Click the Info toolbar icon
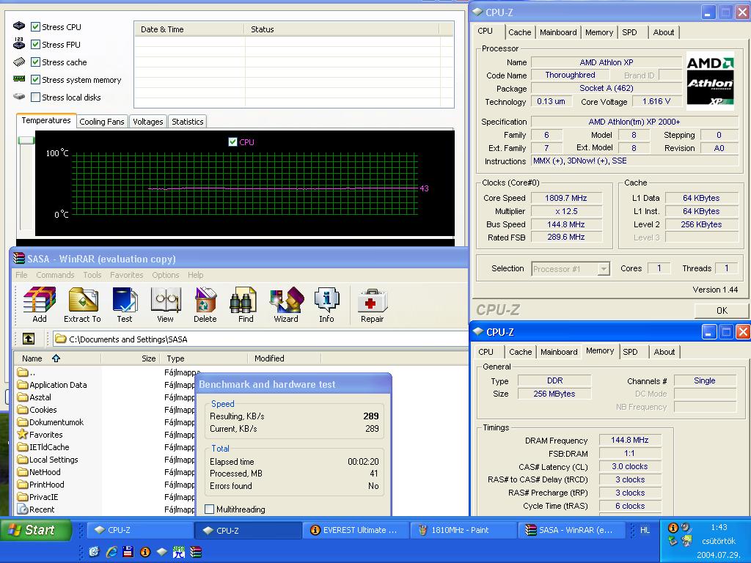Viewport: 751px width, 563px height. [326, 304]
